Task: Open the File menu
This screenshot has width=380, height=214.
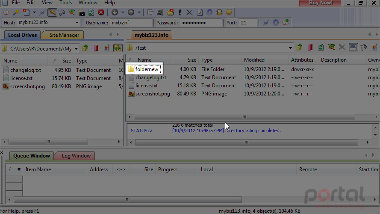Action: pyautogui.click(x=16, y=3)
